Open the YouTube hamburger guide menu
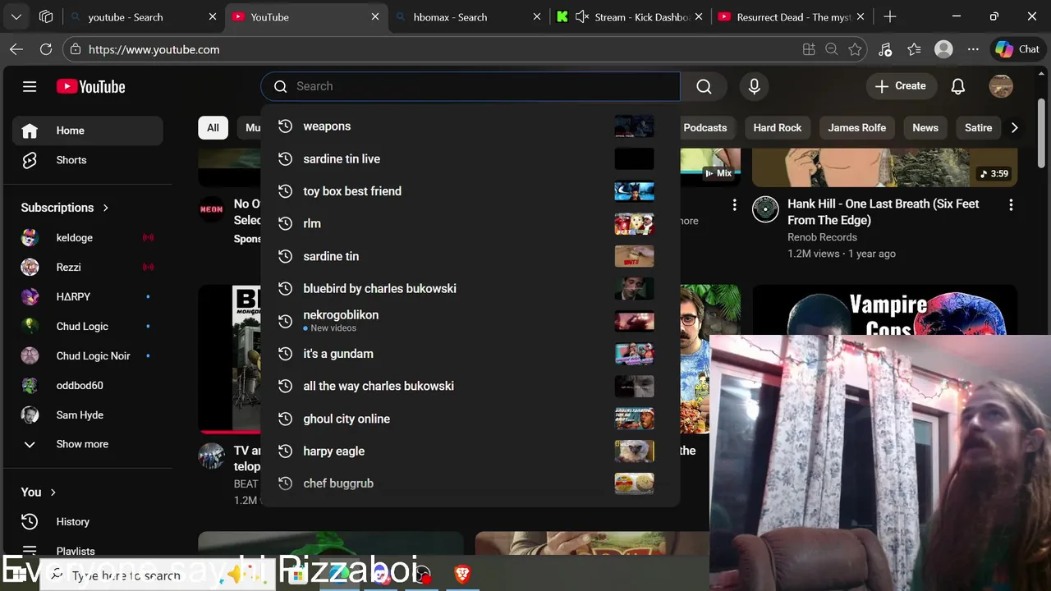The image size is (1051, 591). (x=30, y=86)
